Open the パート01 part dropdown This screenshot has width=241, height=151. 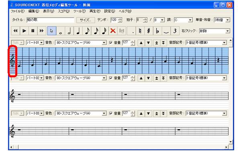click(41, 43)
